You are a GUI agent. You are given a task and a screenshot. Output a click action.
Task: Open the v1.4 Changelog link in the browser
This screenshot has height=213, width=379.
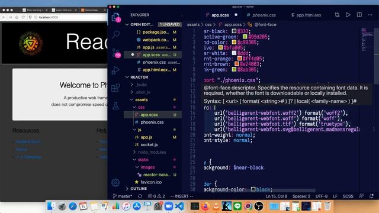(x=28, y=157)
